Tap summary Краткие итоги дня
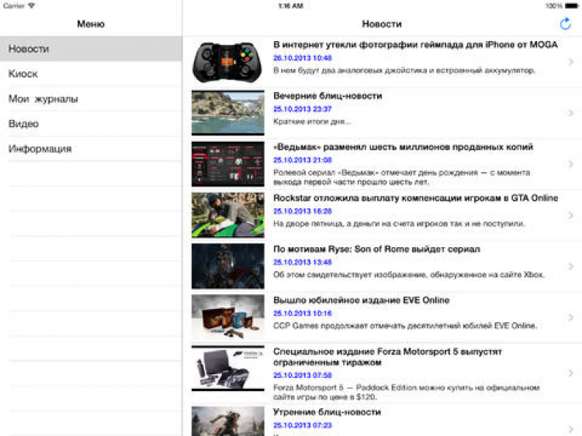The height and width of the screenshot is (436, 582). [x=312, y=122]
